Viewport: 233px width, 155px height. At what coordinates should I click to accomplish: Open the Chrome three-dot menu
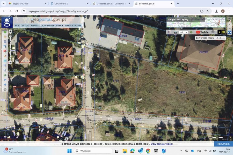(x=229, y=11)
